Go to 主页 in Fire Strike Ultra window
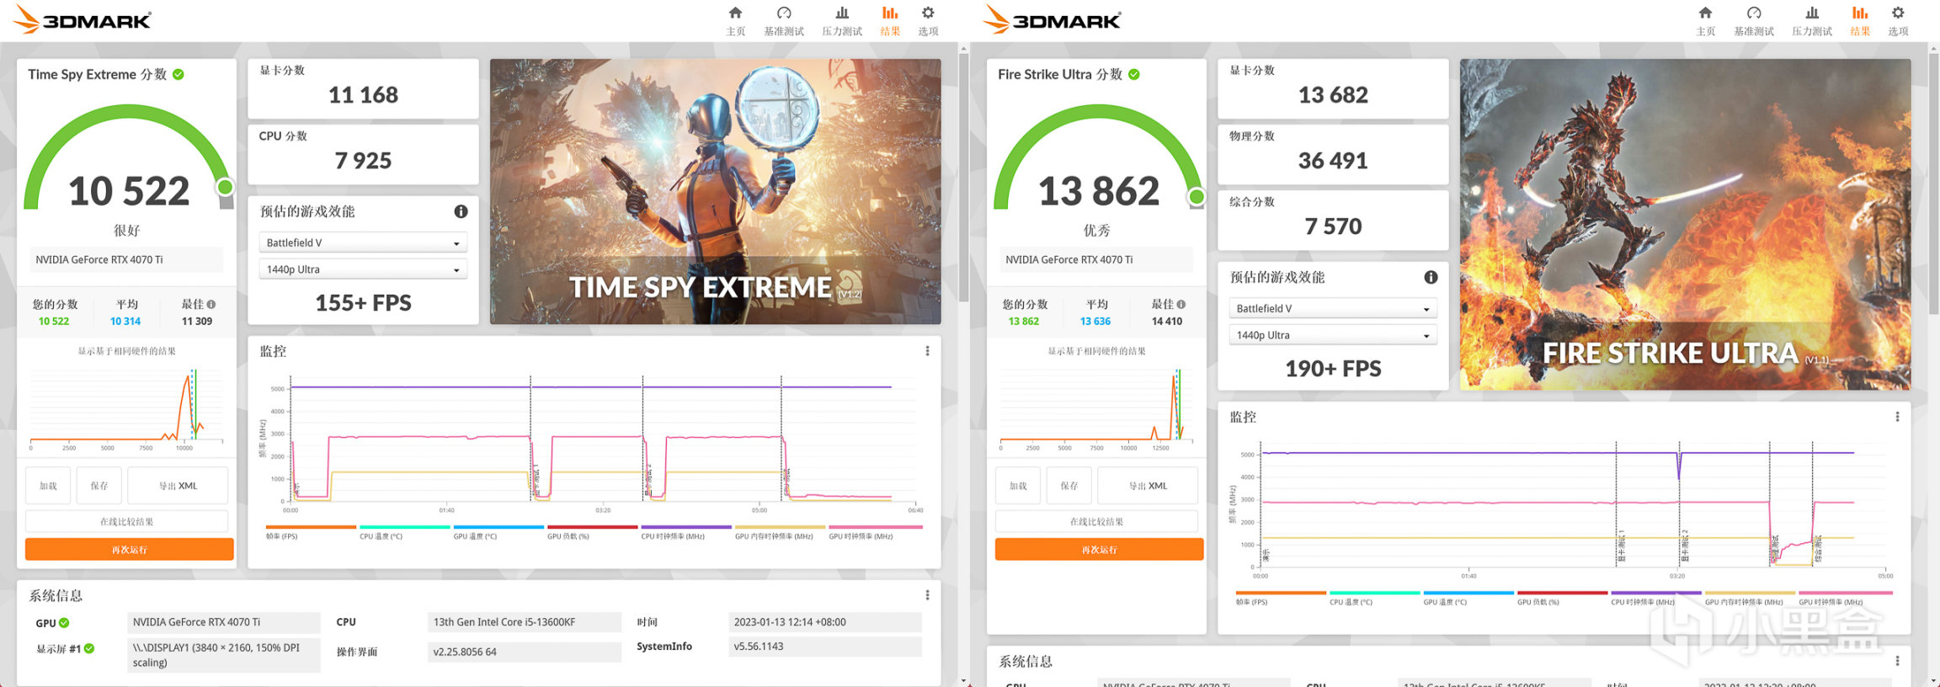This screenshot has width=1940, height=687. coord(1705,20)
